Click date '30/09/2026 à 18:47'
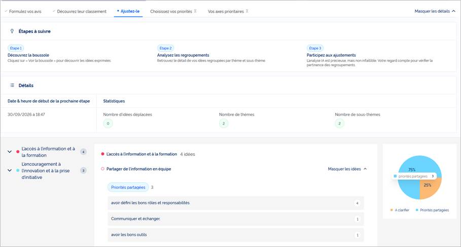The image size is (461, 247). pos(26,114)
